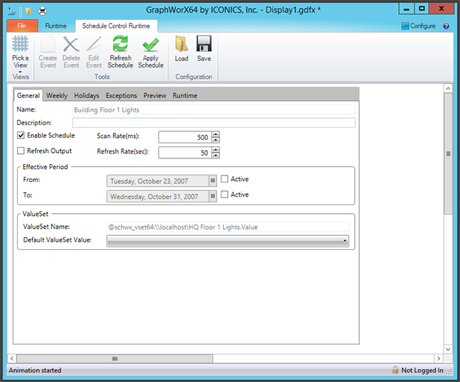Click the Refresh Schedule icon
This screenshot has height=382, width=460.
point(121,44)
